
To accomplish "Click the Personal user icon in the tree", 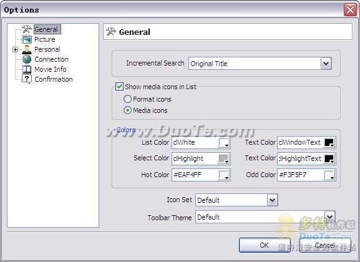I will pos(27,49).
